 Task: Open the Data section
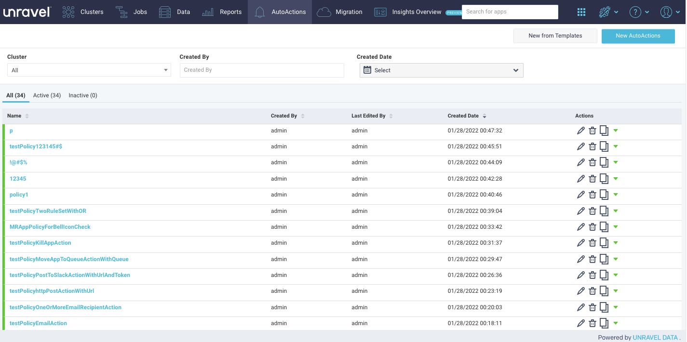coord(175,12)
